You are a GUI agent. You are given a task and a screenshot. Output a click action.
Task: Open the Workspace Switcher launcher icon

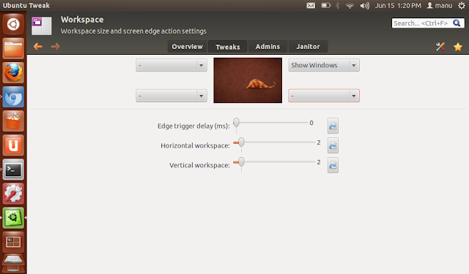tap(13, 242)
